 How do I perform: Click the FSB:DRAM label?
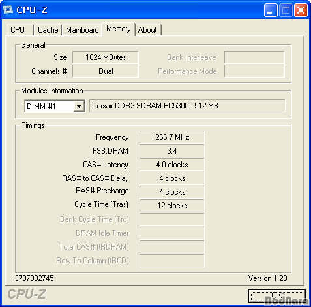tap(110, 151)
